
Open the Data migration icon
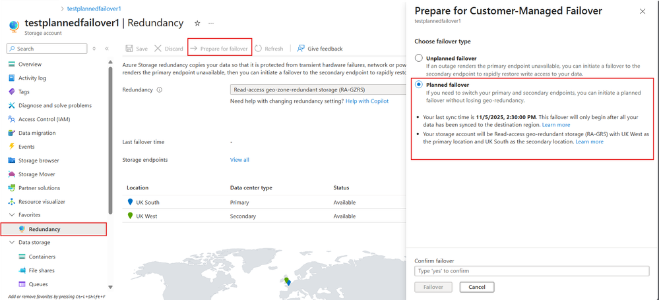pyautogui.click(x=12, y=134)
